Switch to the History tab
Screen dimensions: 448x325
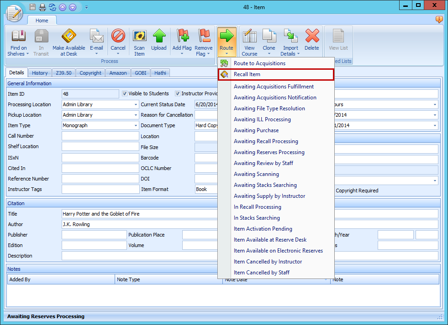click(x=40, y=73)
